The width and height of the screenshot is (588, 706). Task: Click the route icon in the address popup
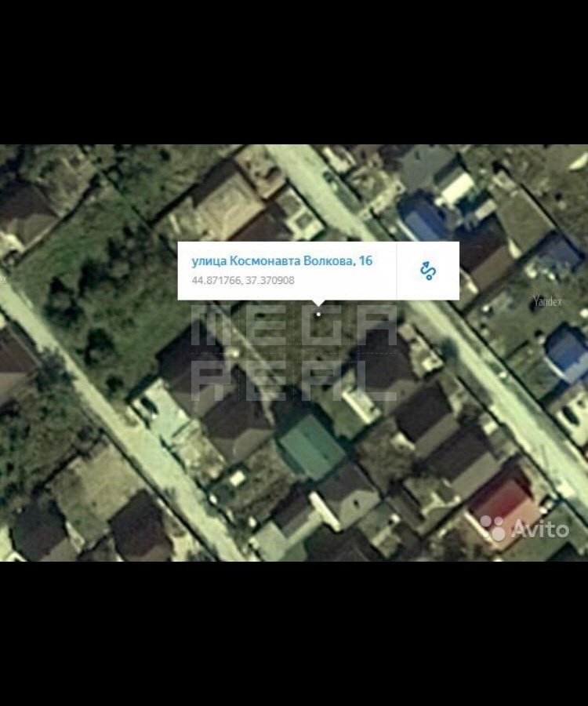428,271
